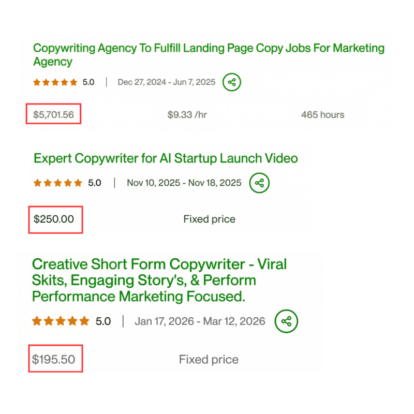Click the 5.0 score beside Dec 27, 2024
The width and height of the screenshot is (414, 414).
point(88,82)
